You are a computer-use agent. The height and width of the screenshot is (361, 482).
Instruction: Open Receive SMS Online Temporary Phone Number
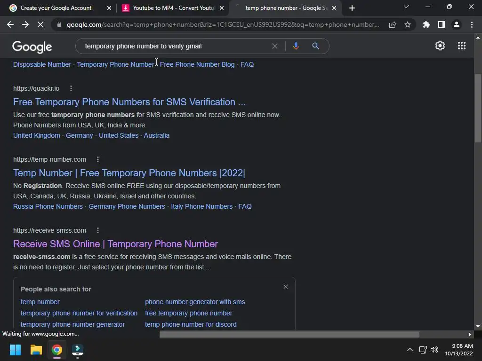(116, 244)
